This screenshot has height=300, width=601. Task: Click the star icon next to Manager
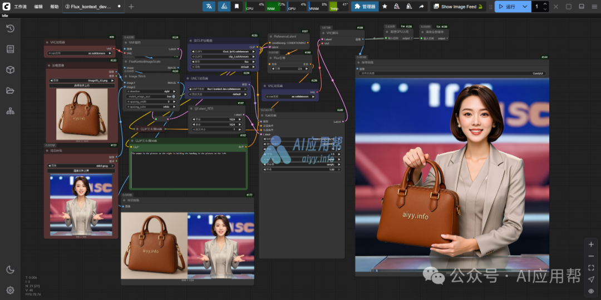pyautogui.click(x=385, y=7)
